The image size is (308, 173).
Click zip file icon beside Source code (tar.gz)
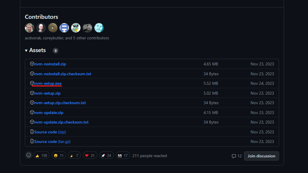(x=32, y=141)
